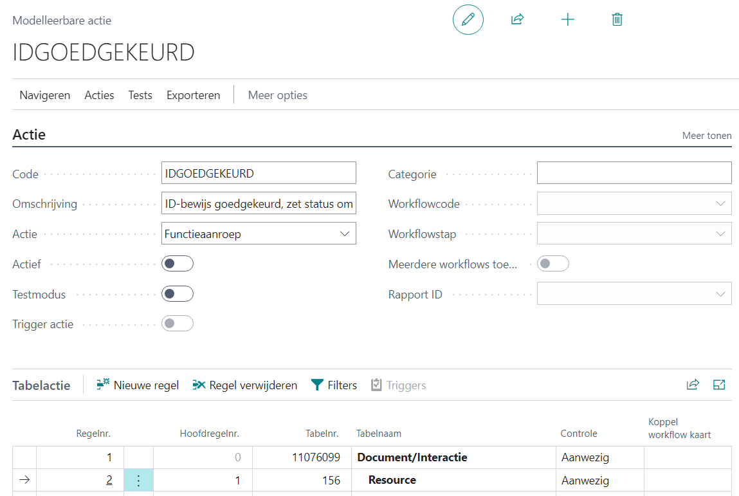This screenshot has height=496, width=739.
Task: Click the pencil edit icon
Action: point(468,19)
